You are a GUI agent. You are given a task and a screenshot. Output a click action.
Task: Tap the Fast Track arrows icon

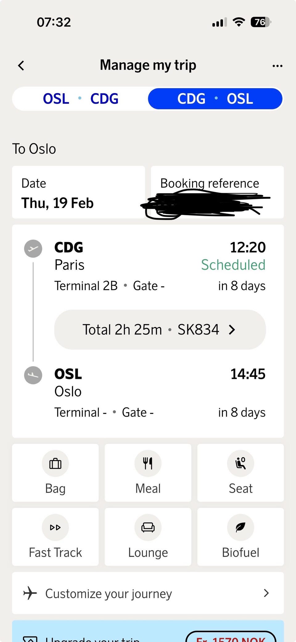55,527
